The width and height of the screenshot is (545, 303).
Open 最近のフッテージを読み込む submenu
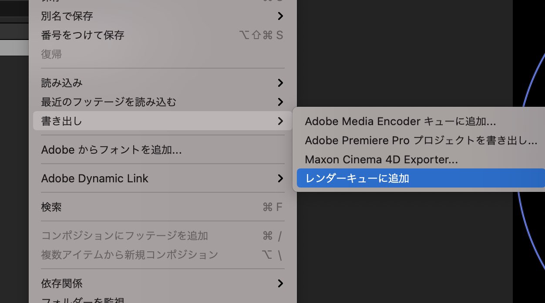click(162, 102)
